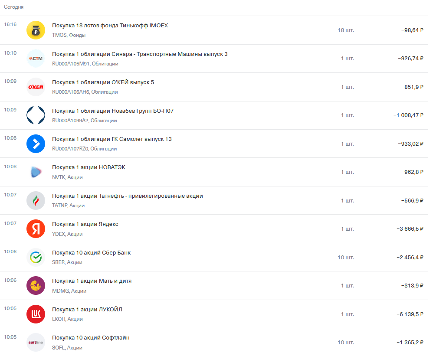
Task: Click the 'RU000A1099A2, Облигации' subtitle
Action: tap(84, 121)
